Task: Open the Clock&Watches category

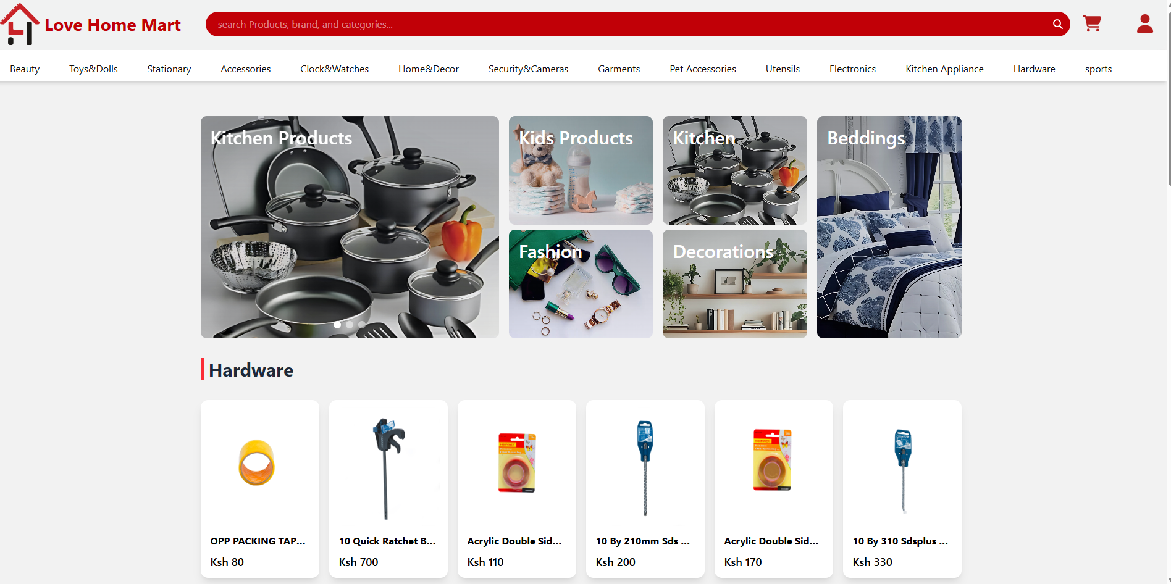Action: click(x=335, y=69)
